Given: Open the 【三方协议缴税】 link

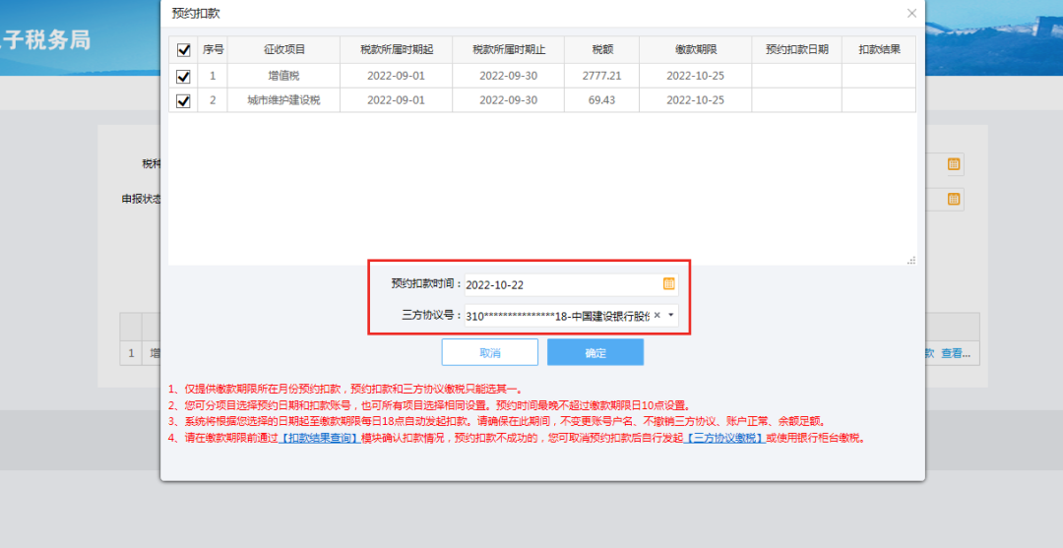Looking at the screenshot, I should pyautogui.click(x=724, y=438).
